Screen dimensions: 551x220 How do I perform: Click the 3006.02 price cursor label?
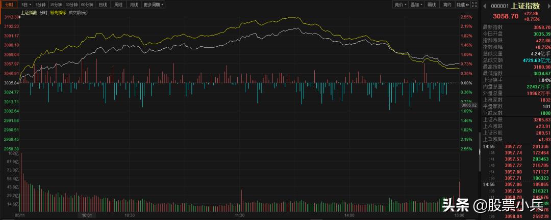pos(469,105)
